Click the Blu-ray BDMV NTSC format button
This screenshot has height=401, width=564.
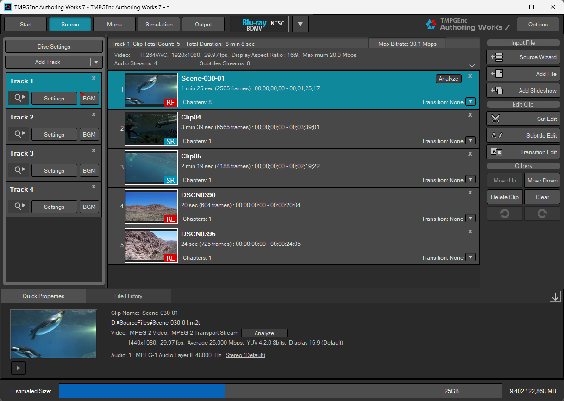coord(259,24)
